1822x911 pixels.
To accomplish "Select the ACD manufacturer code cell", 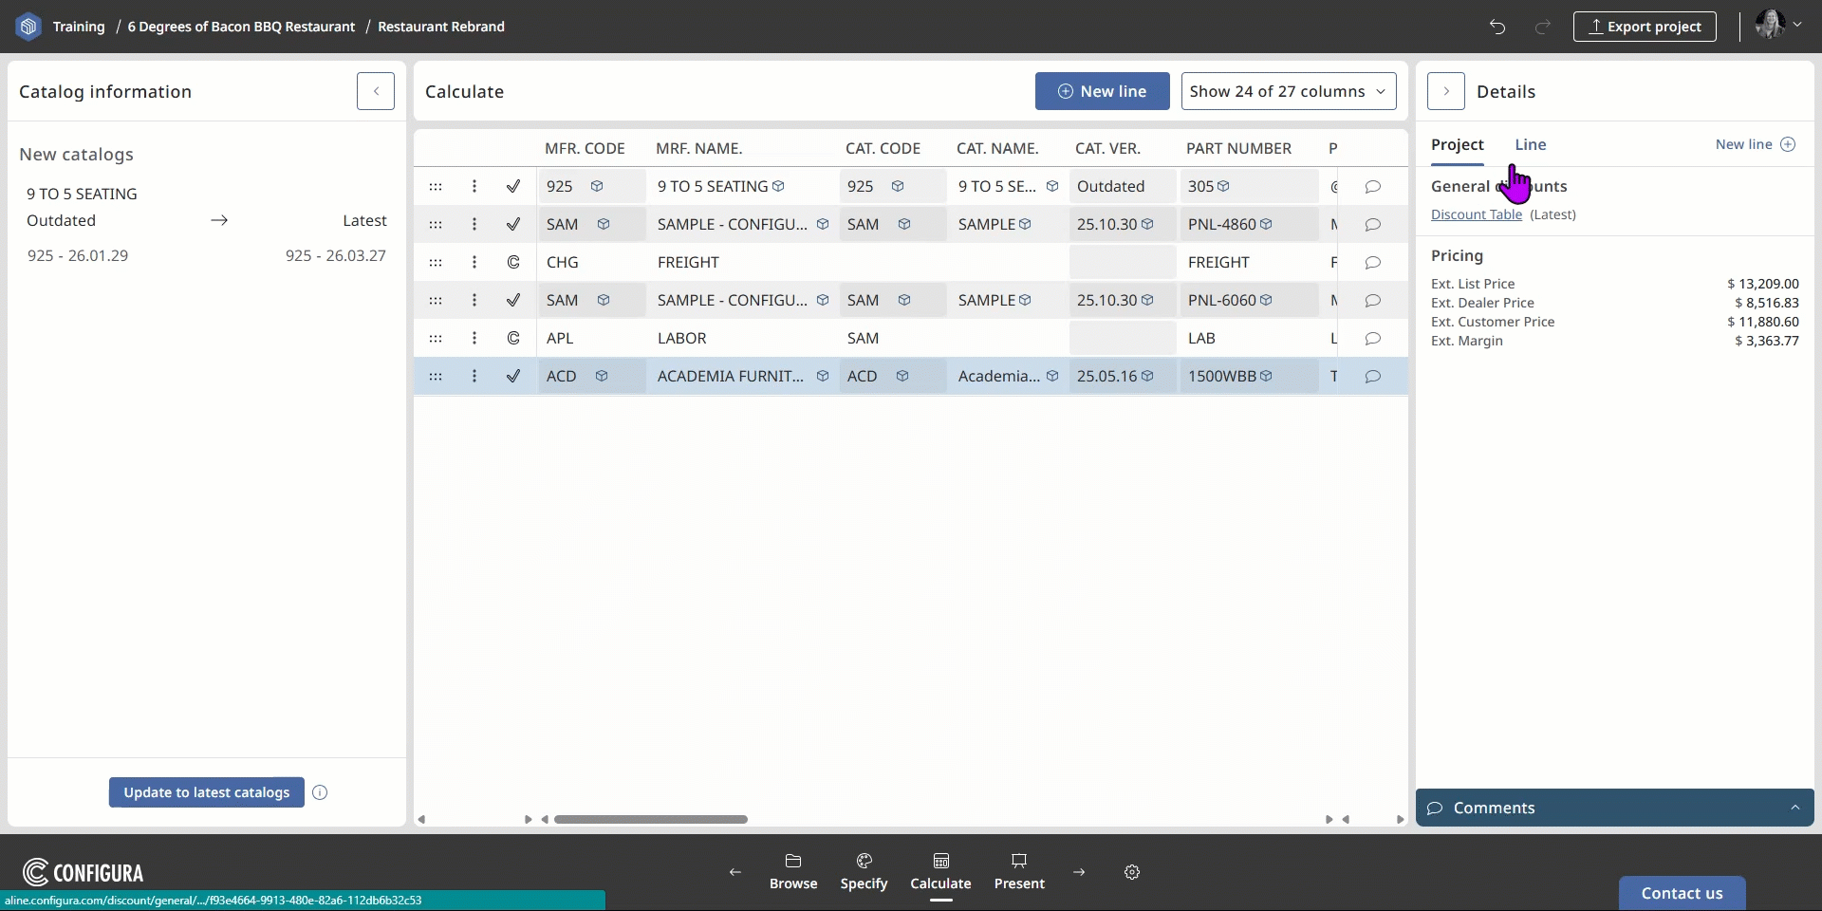I will point(590,376).
